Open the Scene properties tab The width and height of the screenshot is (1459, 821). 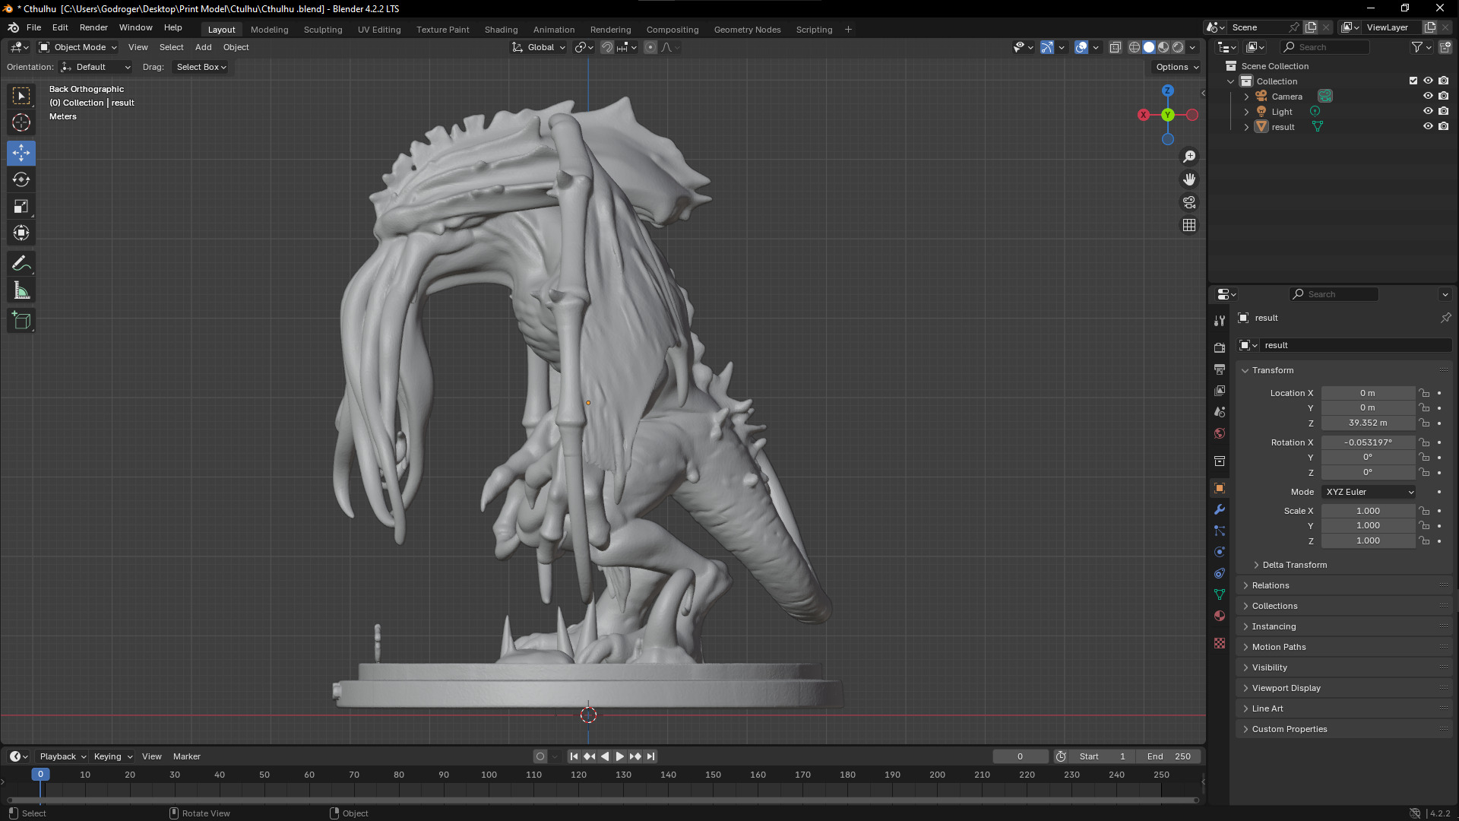point(1220,411)
